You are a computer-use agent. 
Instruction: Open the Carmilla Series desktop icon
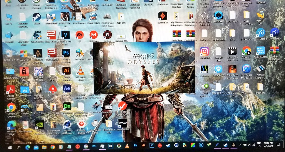click(24, 71)
